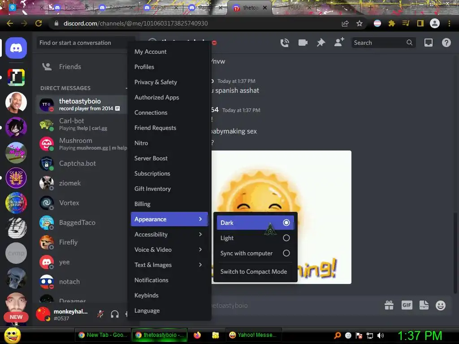The height and width of the screenshot is (344, 459).
Task: Open the Friends list
Action: tap(81, 67)
